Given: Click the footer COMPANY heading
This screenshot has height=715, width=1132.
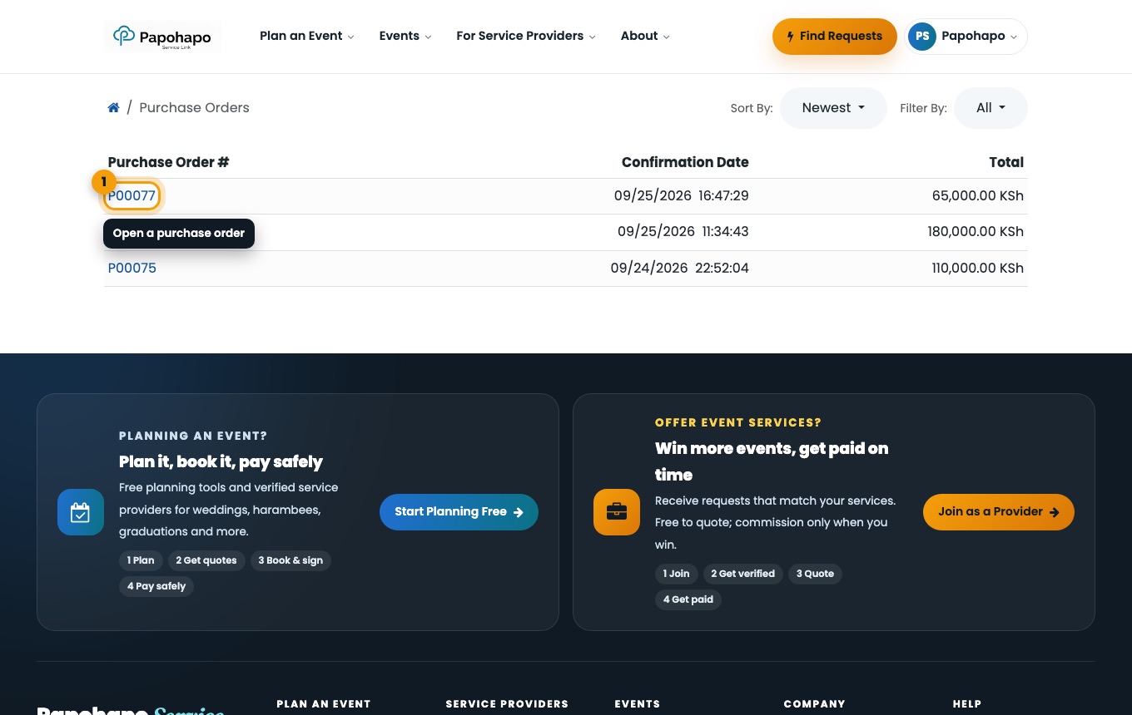Looking at the screenshot, I should (814, 704).
